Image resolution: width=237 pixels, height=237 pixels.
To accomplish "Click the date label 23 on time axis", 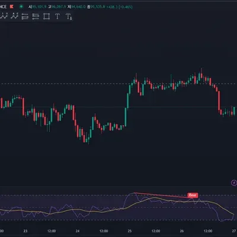I will click(x=25, y=231).
